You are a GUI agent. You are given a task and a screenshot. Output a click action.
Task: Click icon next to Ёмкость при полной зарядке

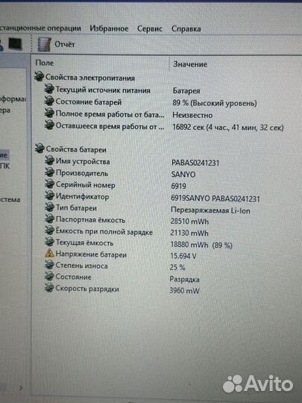49,231
